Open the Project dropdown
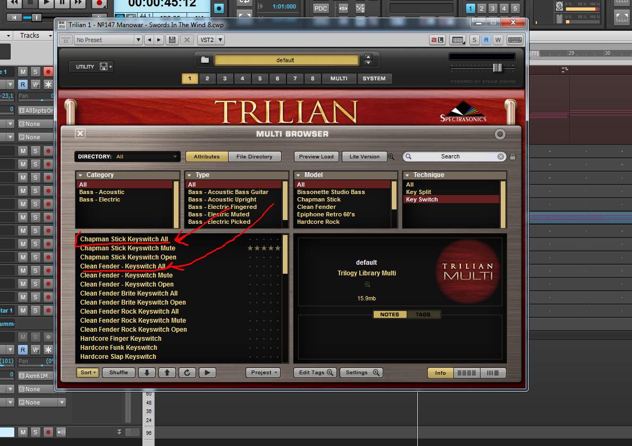The image size is (632, 446). 264,373
